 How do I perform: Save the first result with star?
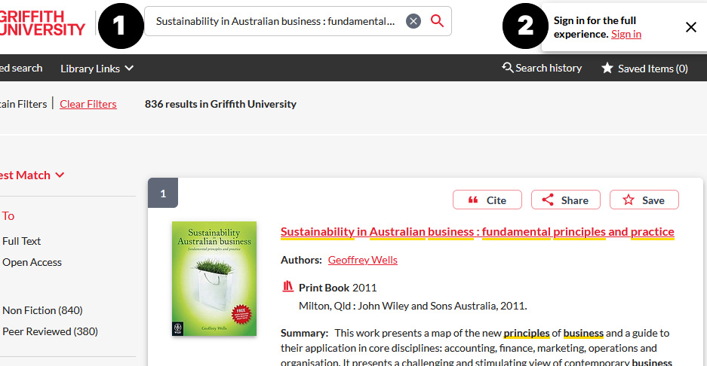(644, 200)
